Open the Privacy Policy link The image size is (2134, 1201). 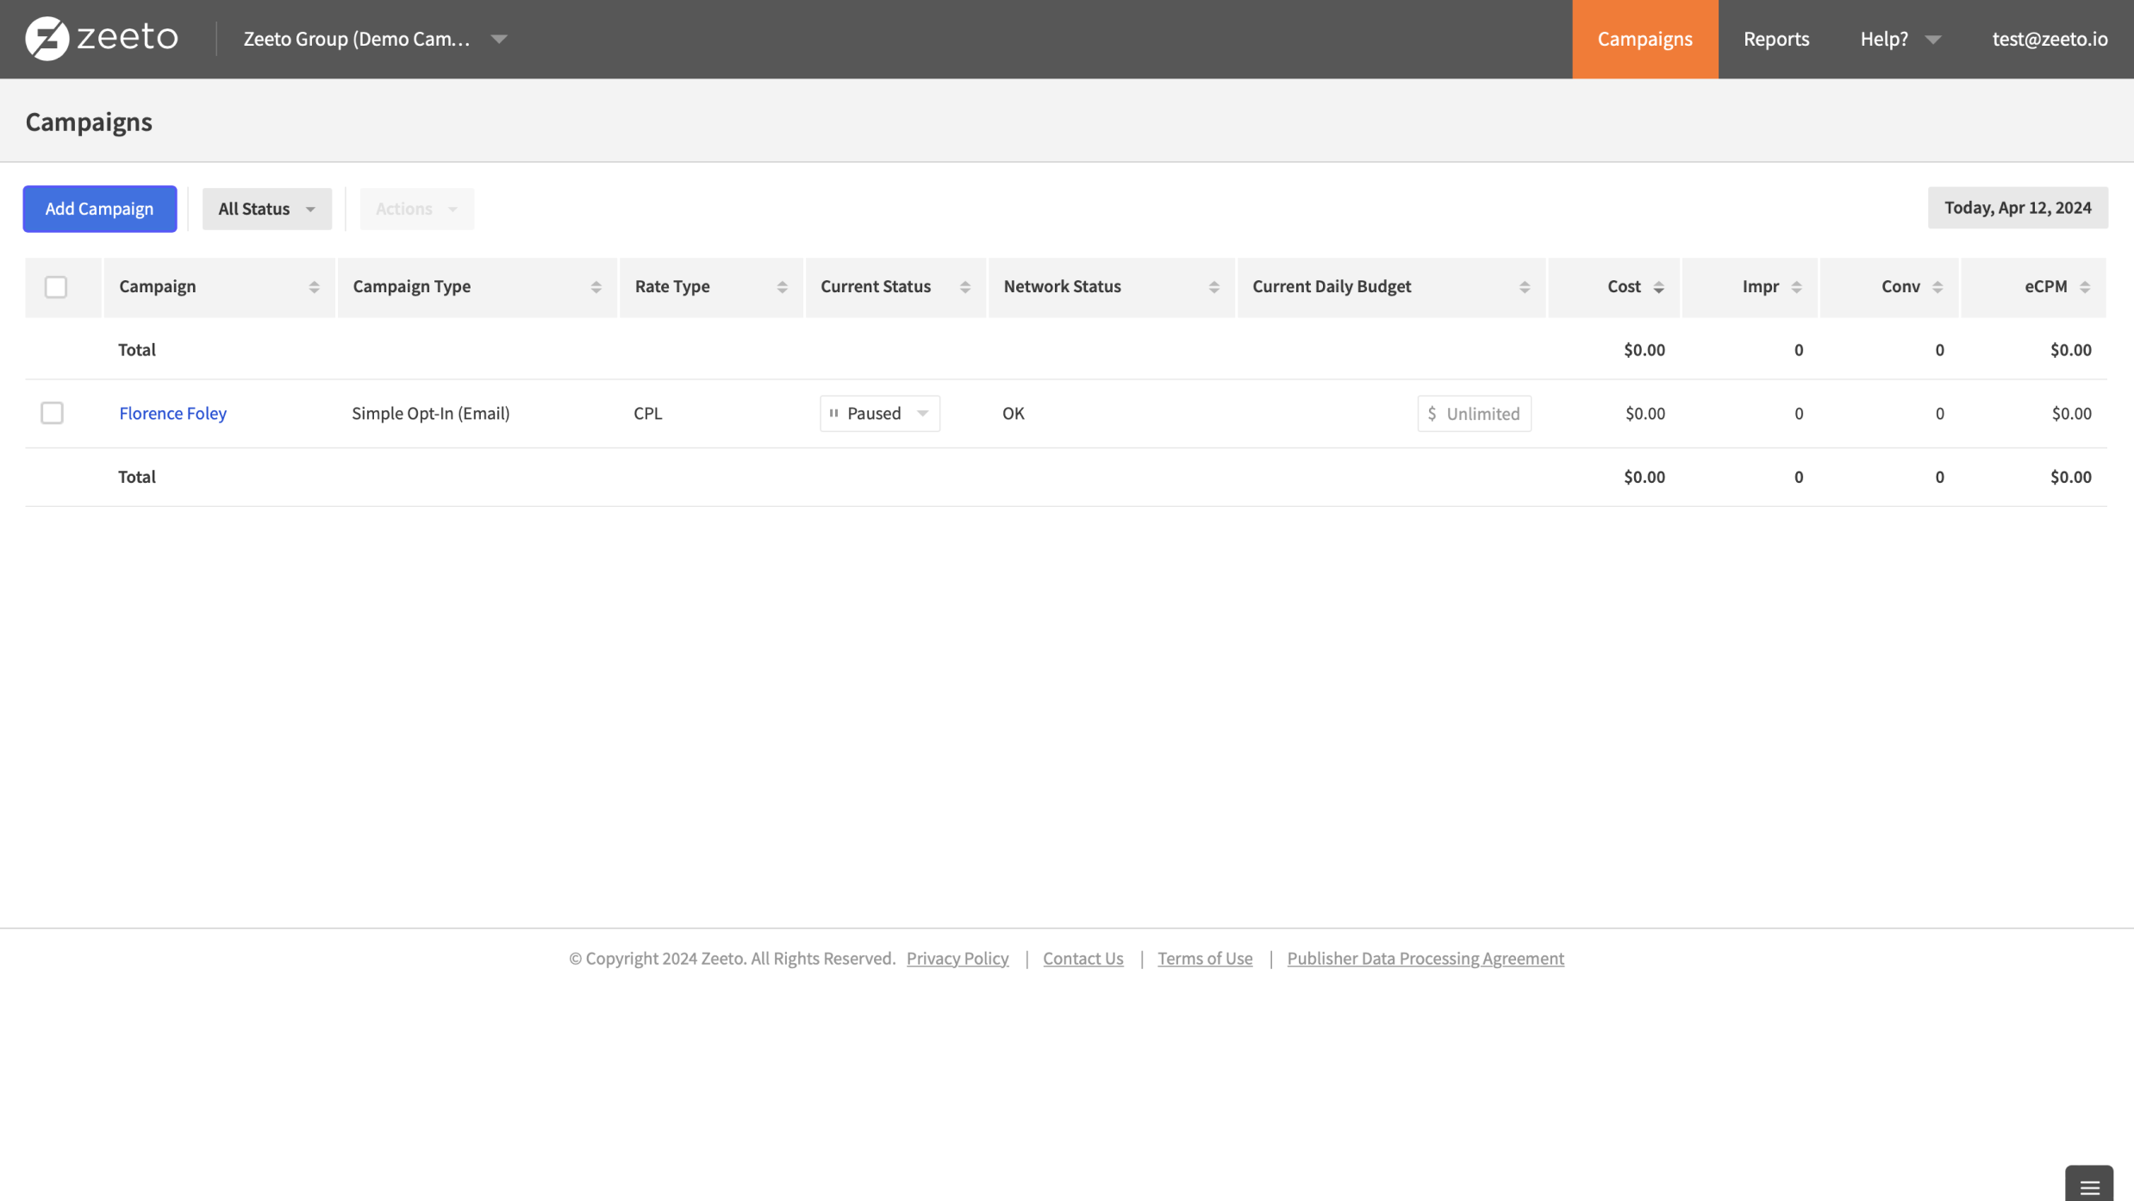[957, 958]
